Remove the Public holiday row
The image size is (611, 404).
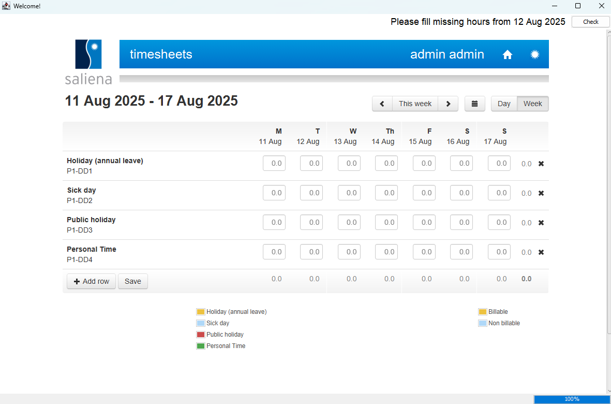pos(541,223)
